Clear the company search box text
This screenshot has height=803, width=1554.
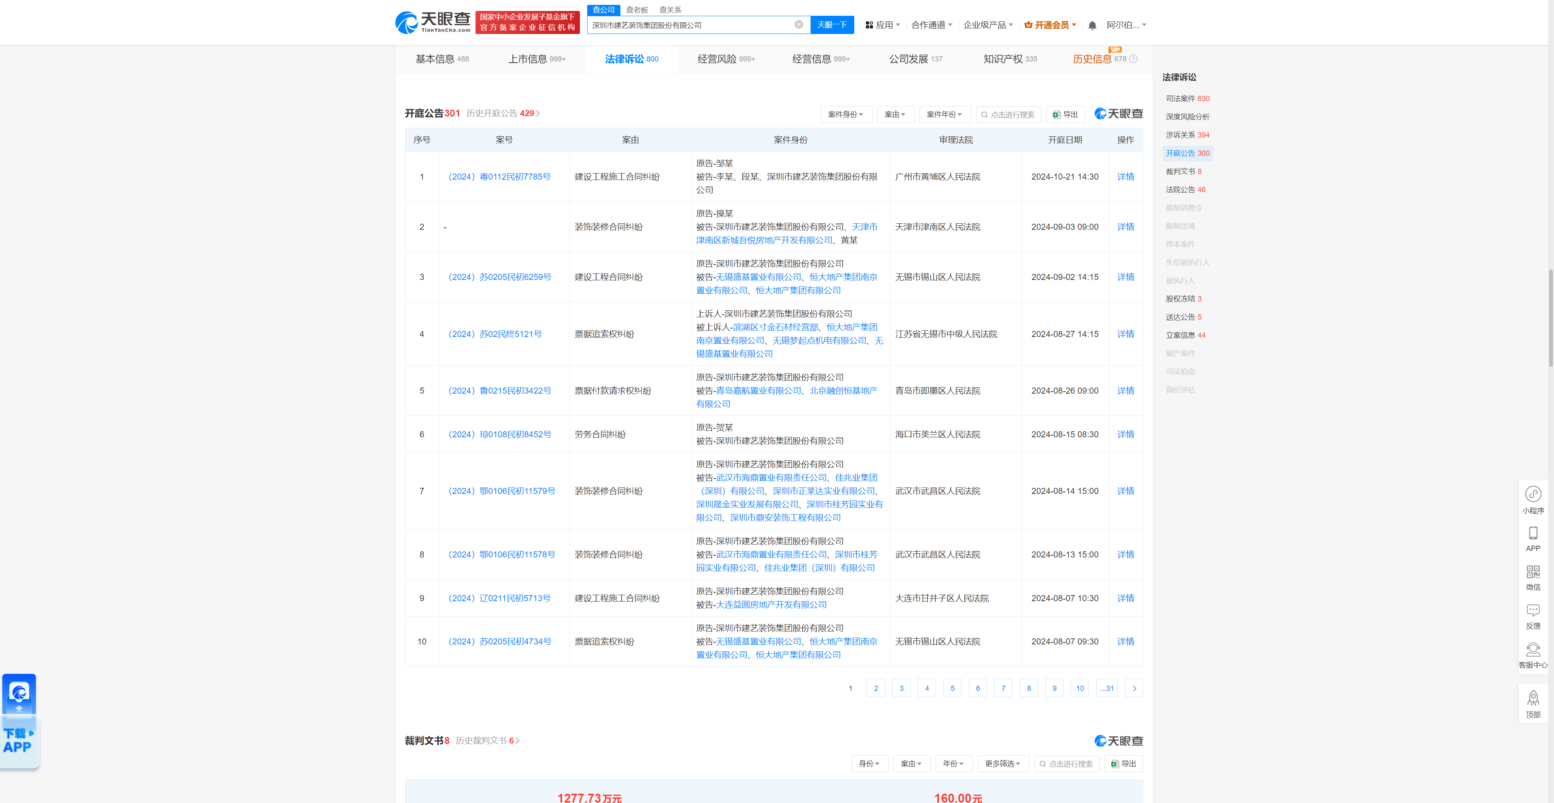coord(798,25)
